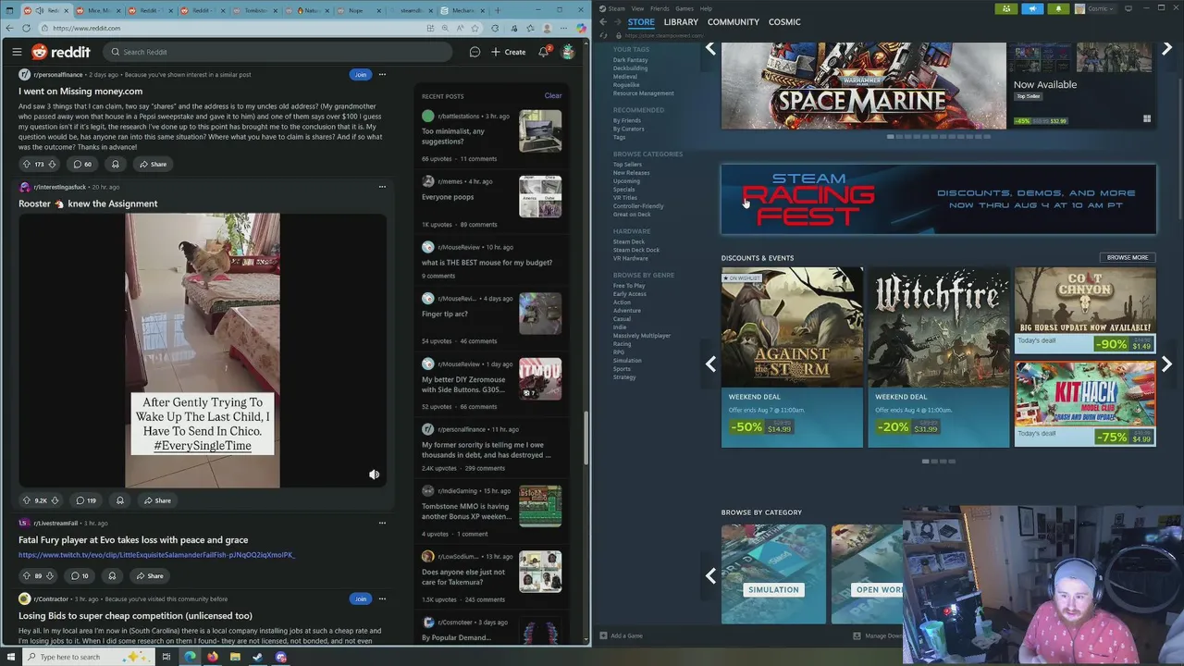Image resolution: width=1184 pixels, height=666 pixels.
Task: Open the Reddit hamburger menu
Action: click(17, 52)
